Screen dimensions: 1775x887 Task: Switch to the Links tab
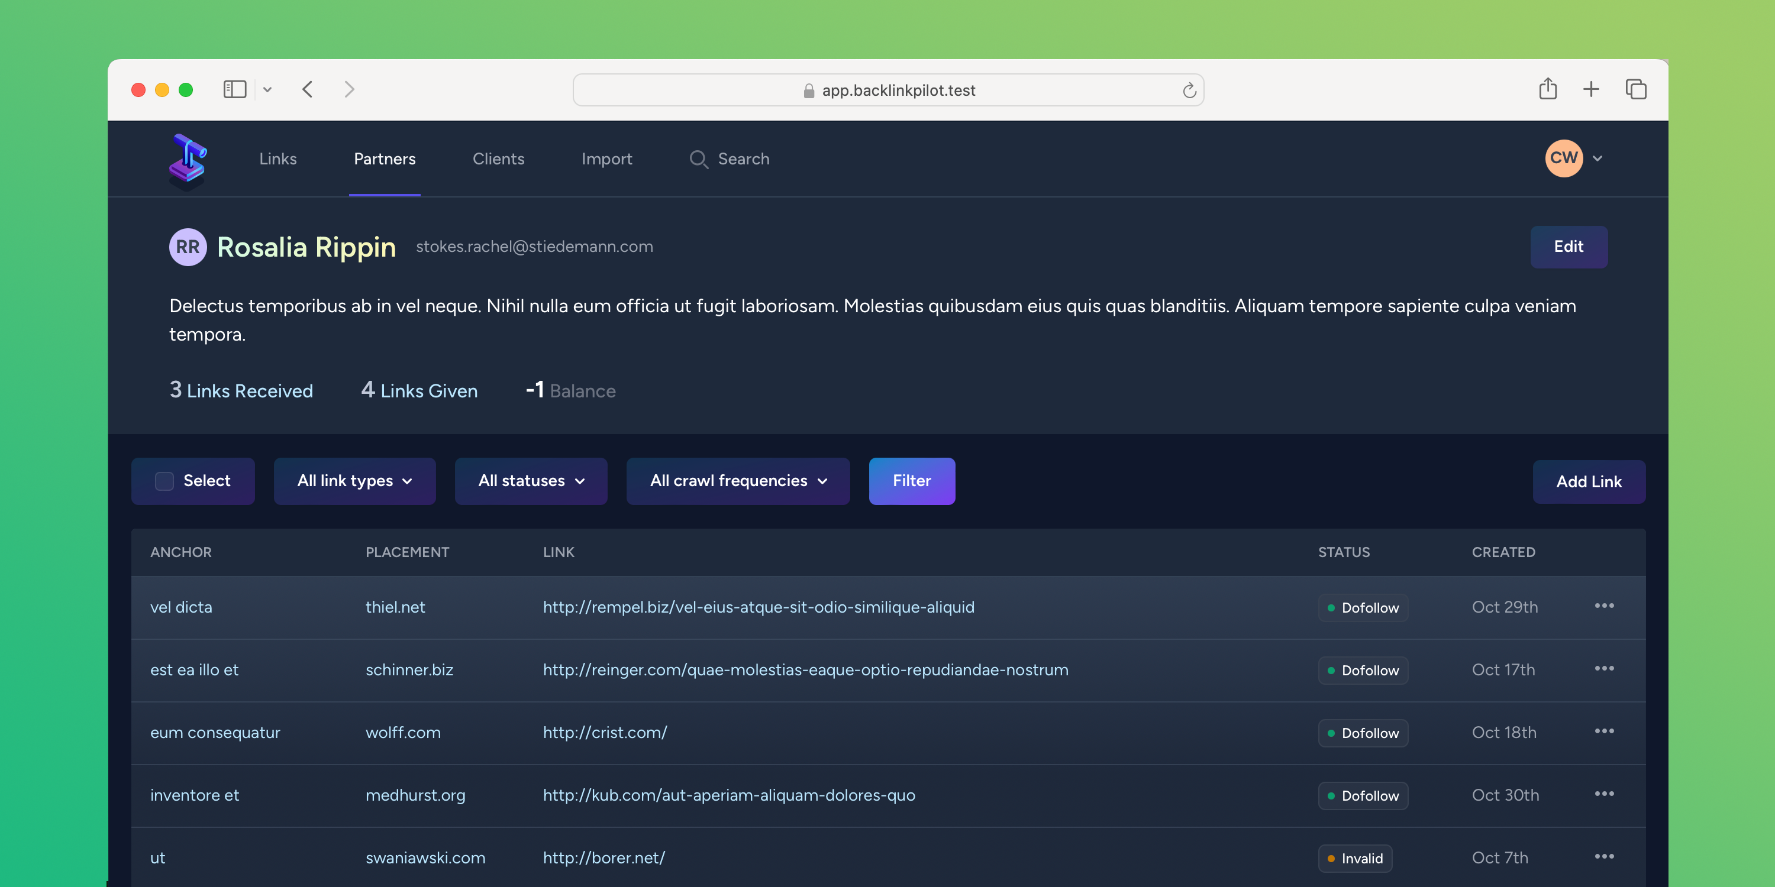[277, 158]
